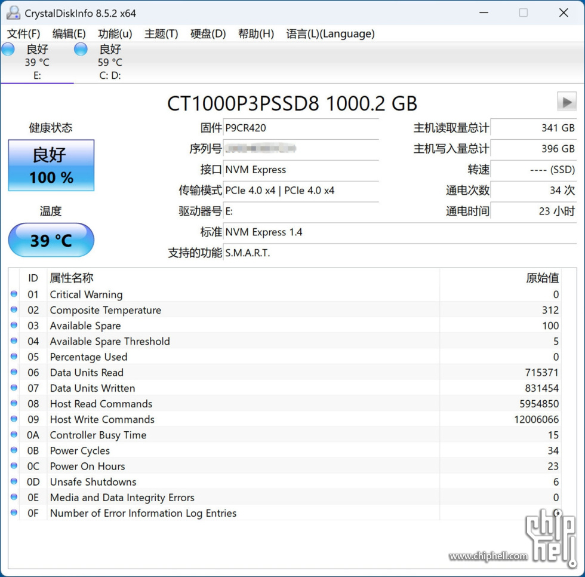
Task: Minimize the CrystalDiskInfo window
Action: [x=484, y=13]
